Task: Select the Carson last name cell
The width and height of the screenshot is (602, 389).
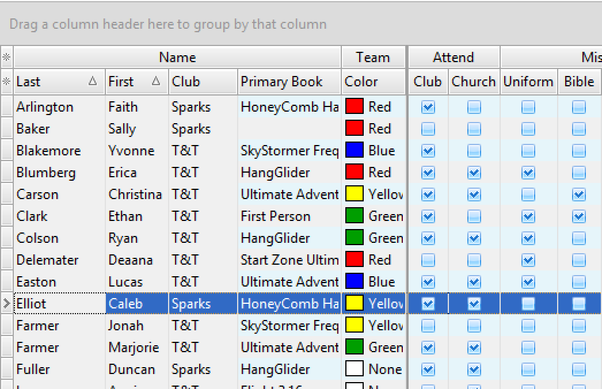Action: point(59,194)
